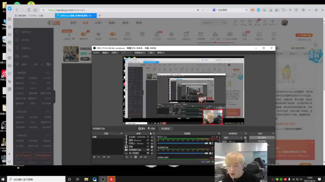Click 属性 properties button above sources
Viewport: 325px width, 182px height.
[142, 129]
